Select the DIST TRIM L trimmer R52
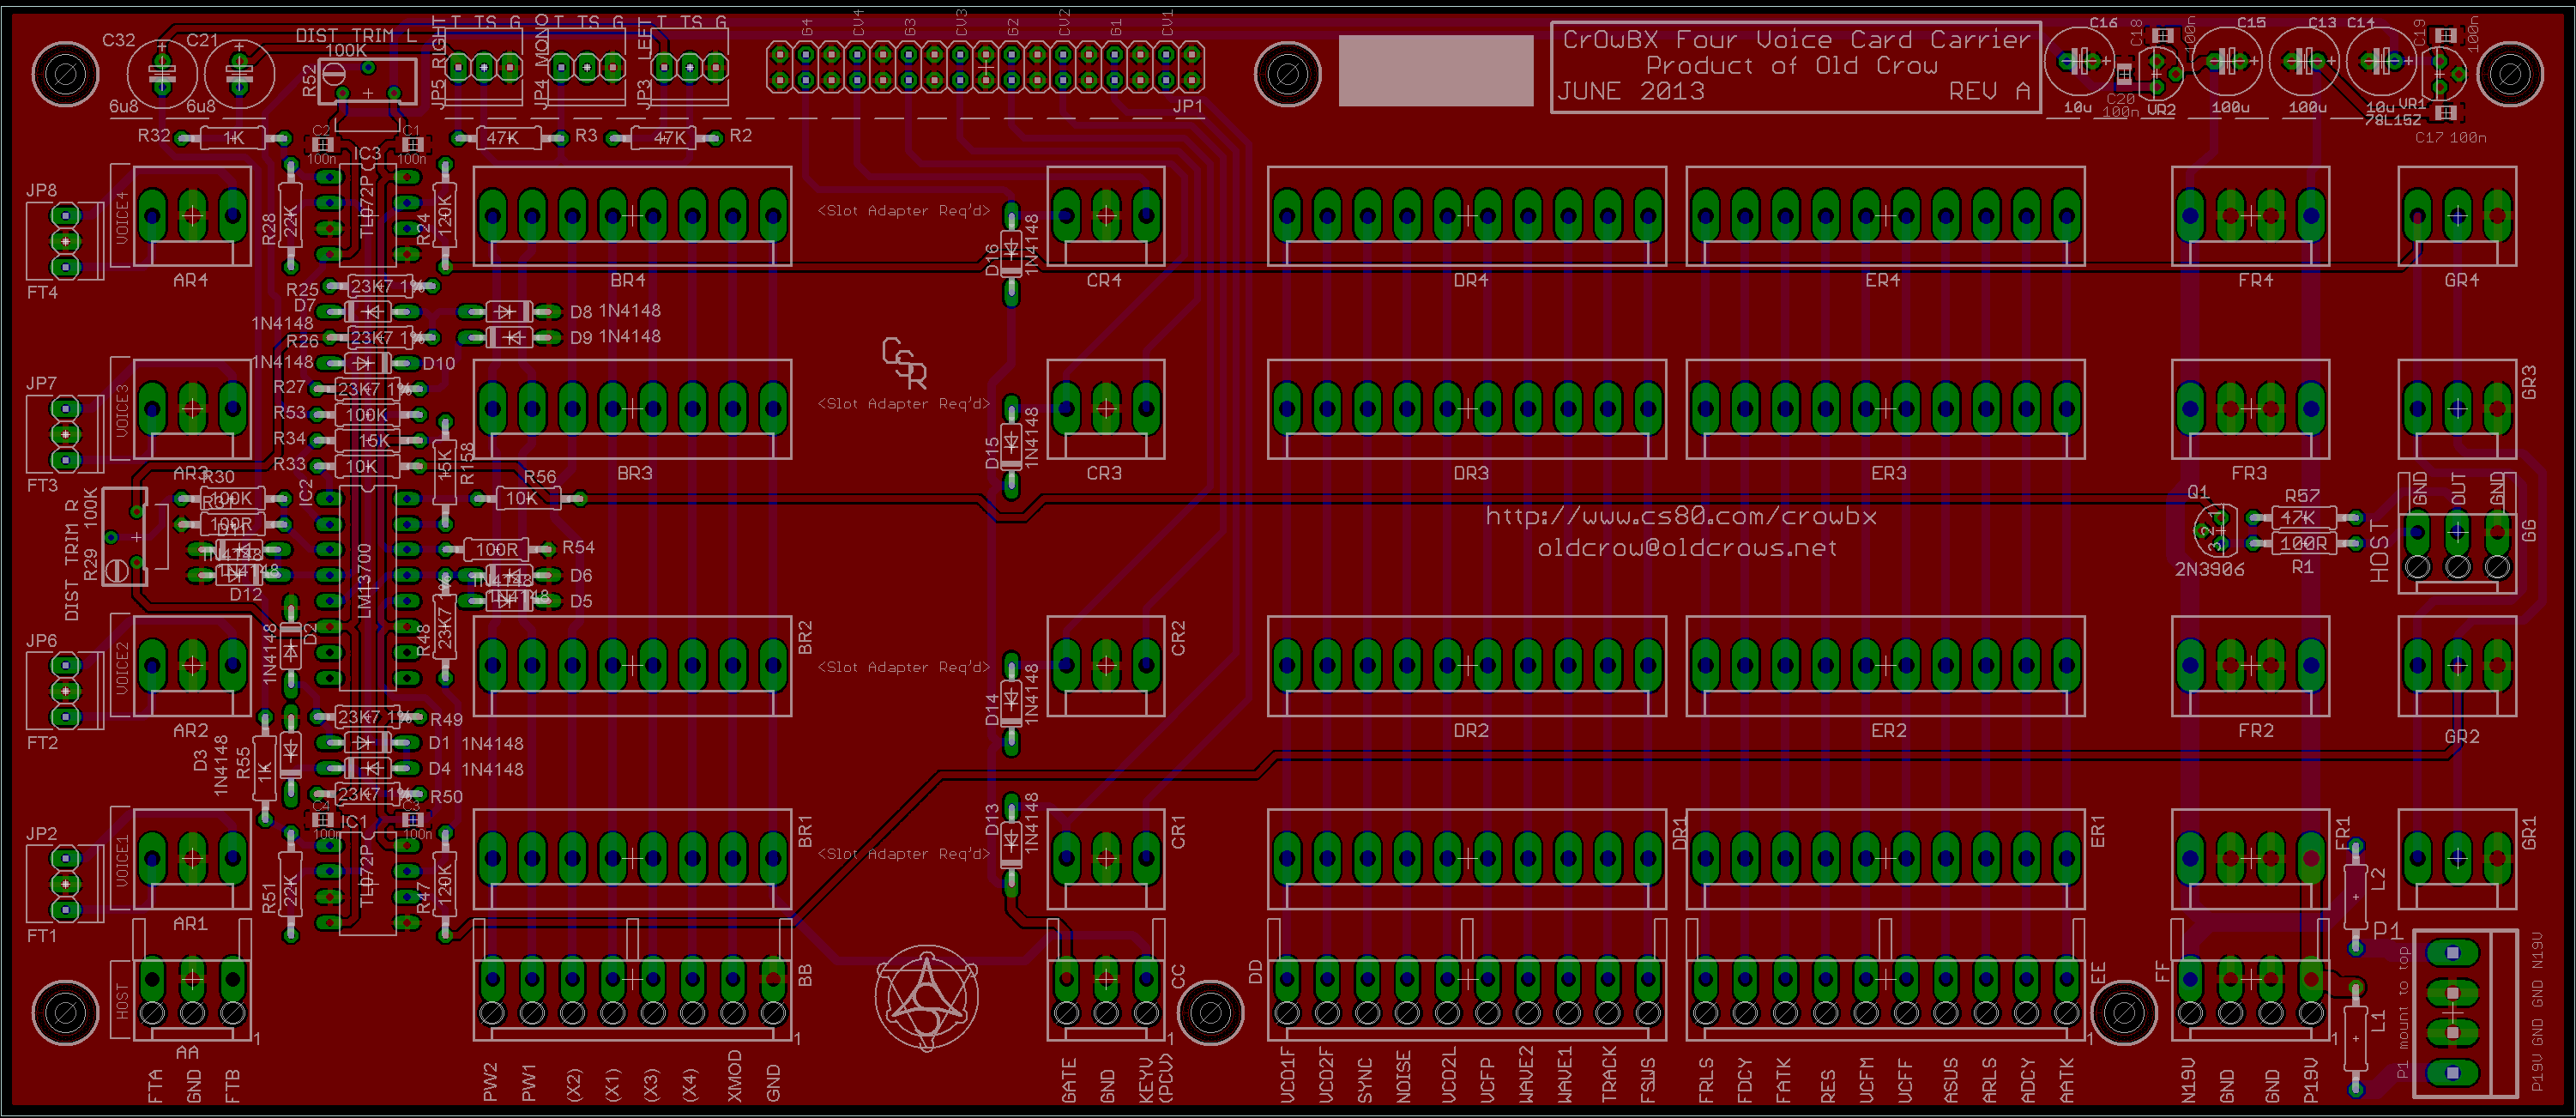2576x1118 pixels. [x=366, y=80]
